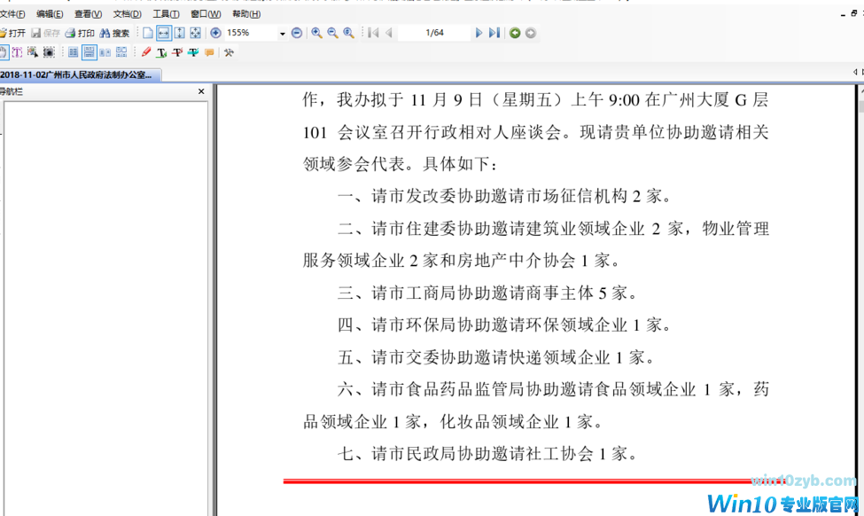Add a sticky note comment
This screenshot has height=516, width=864.
[x=209, y=51]
